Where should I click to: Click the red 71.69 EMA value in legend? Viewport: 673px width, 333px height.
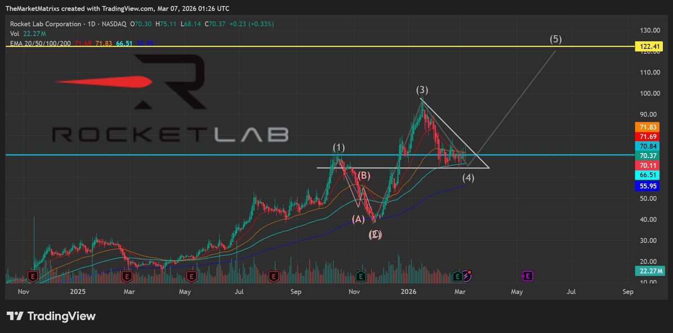[83, 43]
